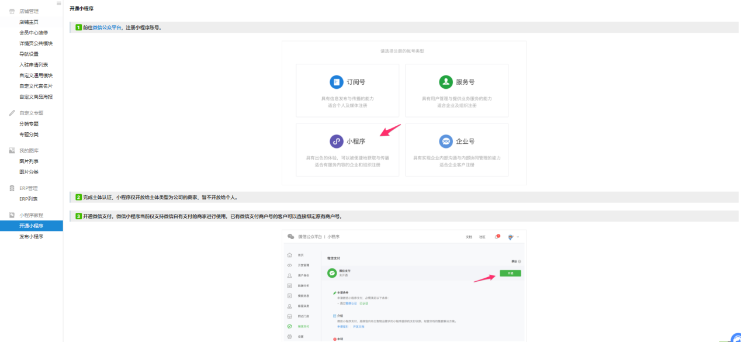Click the step 2 text about 主体认证

coord(161,197)
